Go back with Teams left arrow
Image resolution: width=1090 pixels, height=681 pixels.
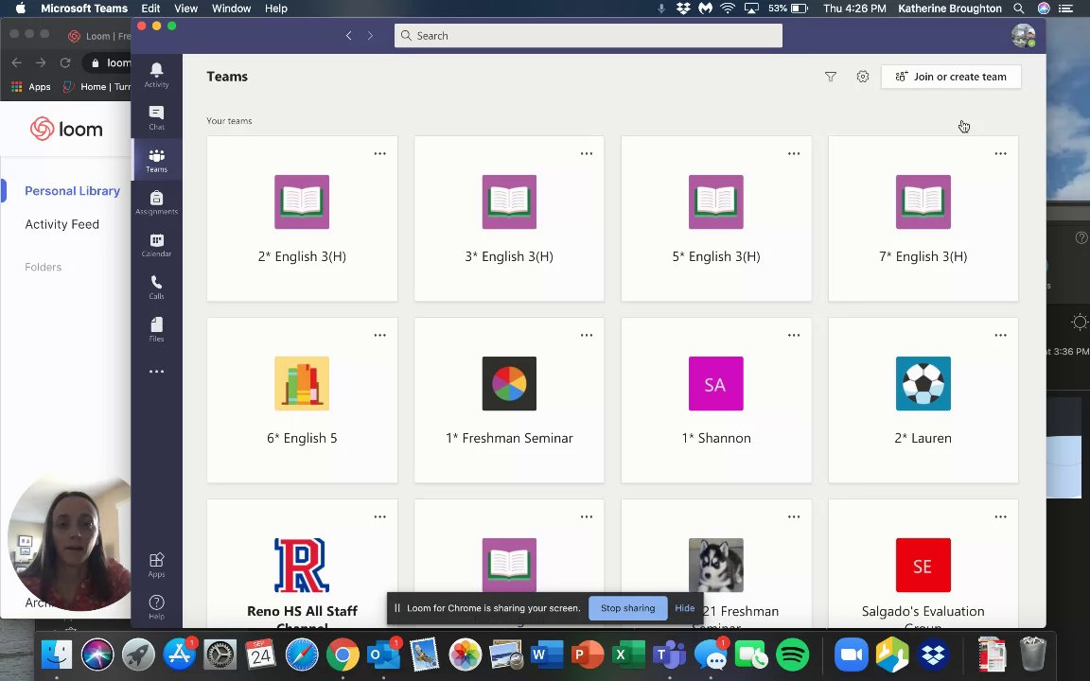[x=349, y=35]
